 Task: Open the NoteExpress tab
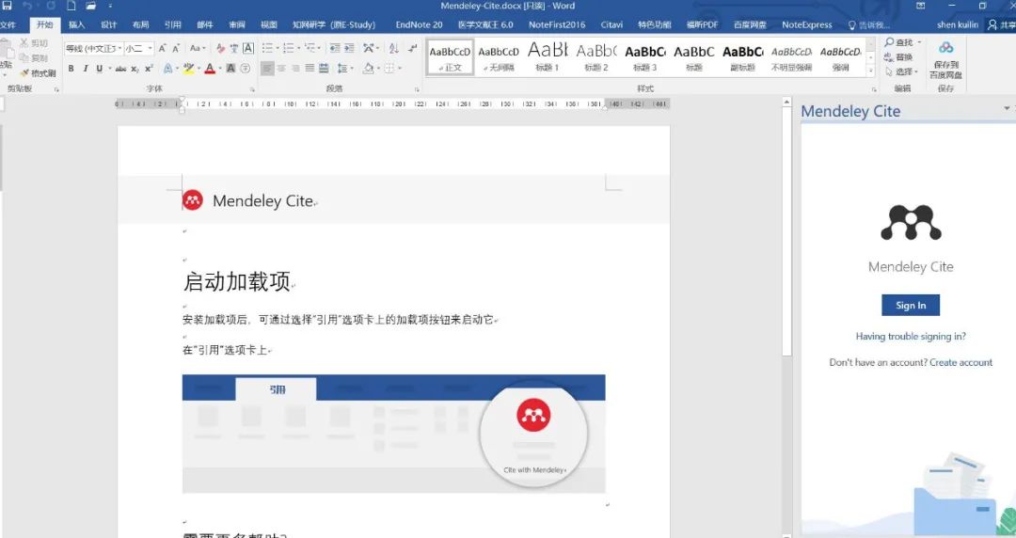point(807,24)
